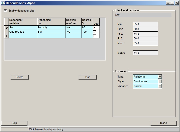The width and height of the screenshot is (180, 132).
Task: Click the Close button at bottom right
Action: click(x=163, y=123)
